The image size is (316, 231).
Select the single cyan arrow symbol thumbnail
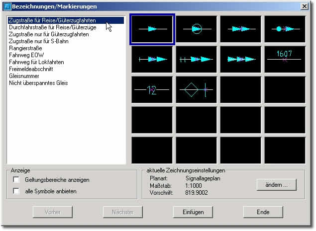coord(152,29)
